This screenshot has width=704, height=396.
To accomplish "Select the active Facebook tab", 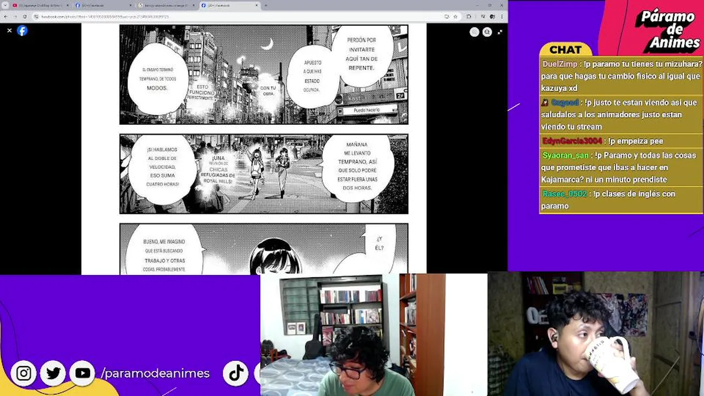I will tap(230, 5).
